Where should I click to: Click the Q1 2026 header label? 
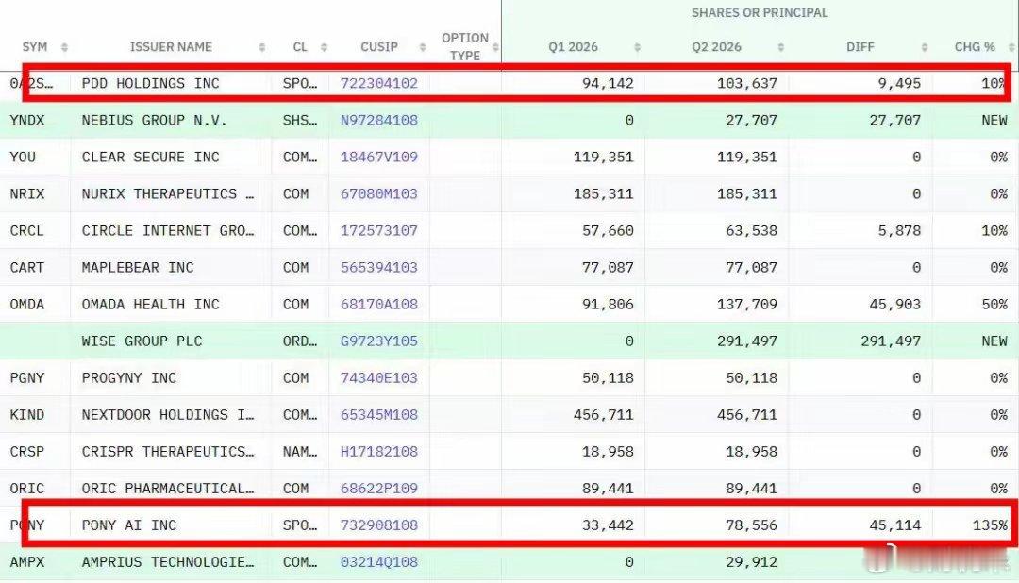click(x=573, y=47)
